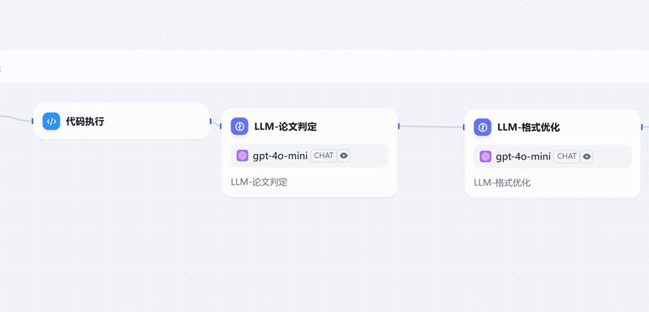Open gpt-4o-mini model selector in LLM-论文判定

(x=309, y=156)
